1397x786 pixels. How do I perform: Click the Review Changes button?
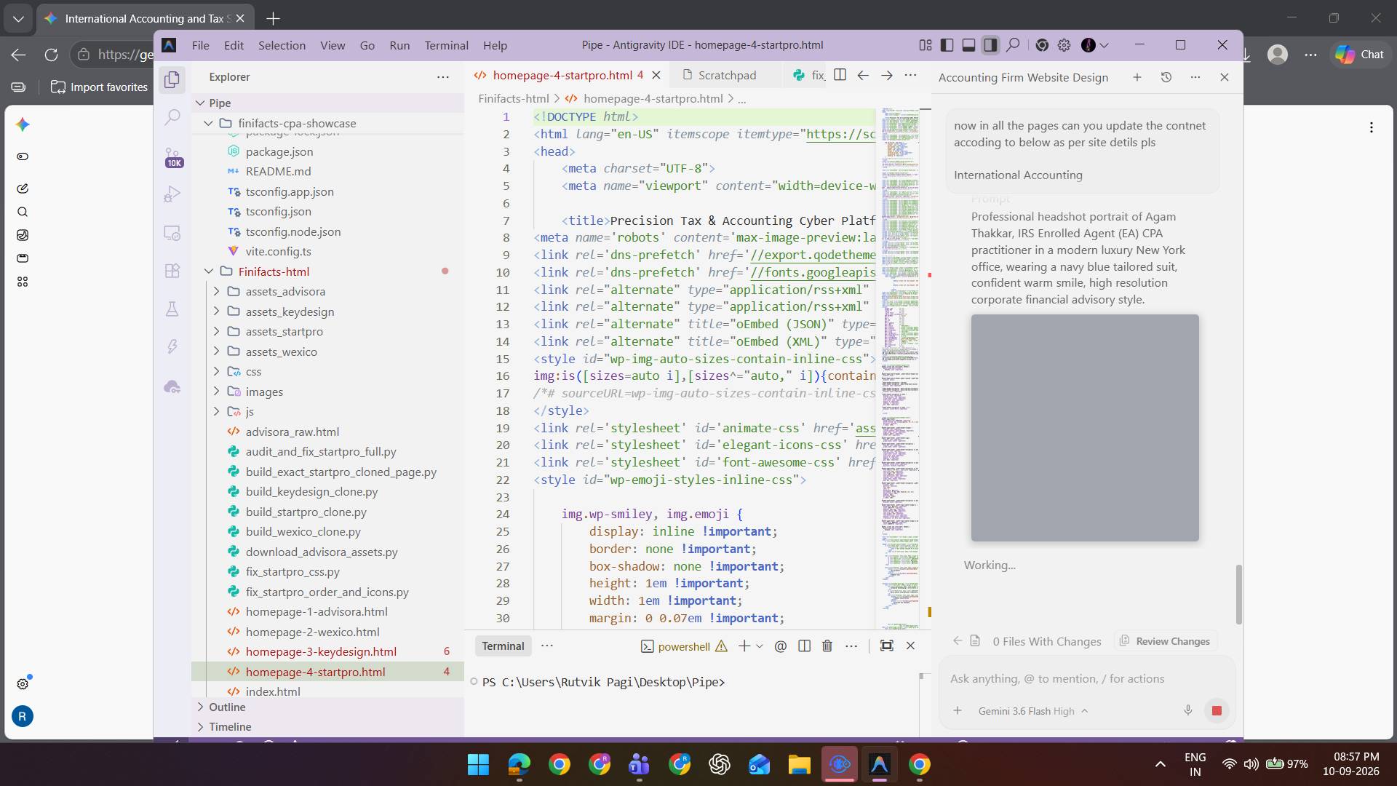(1165, 641)
